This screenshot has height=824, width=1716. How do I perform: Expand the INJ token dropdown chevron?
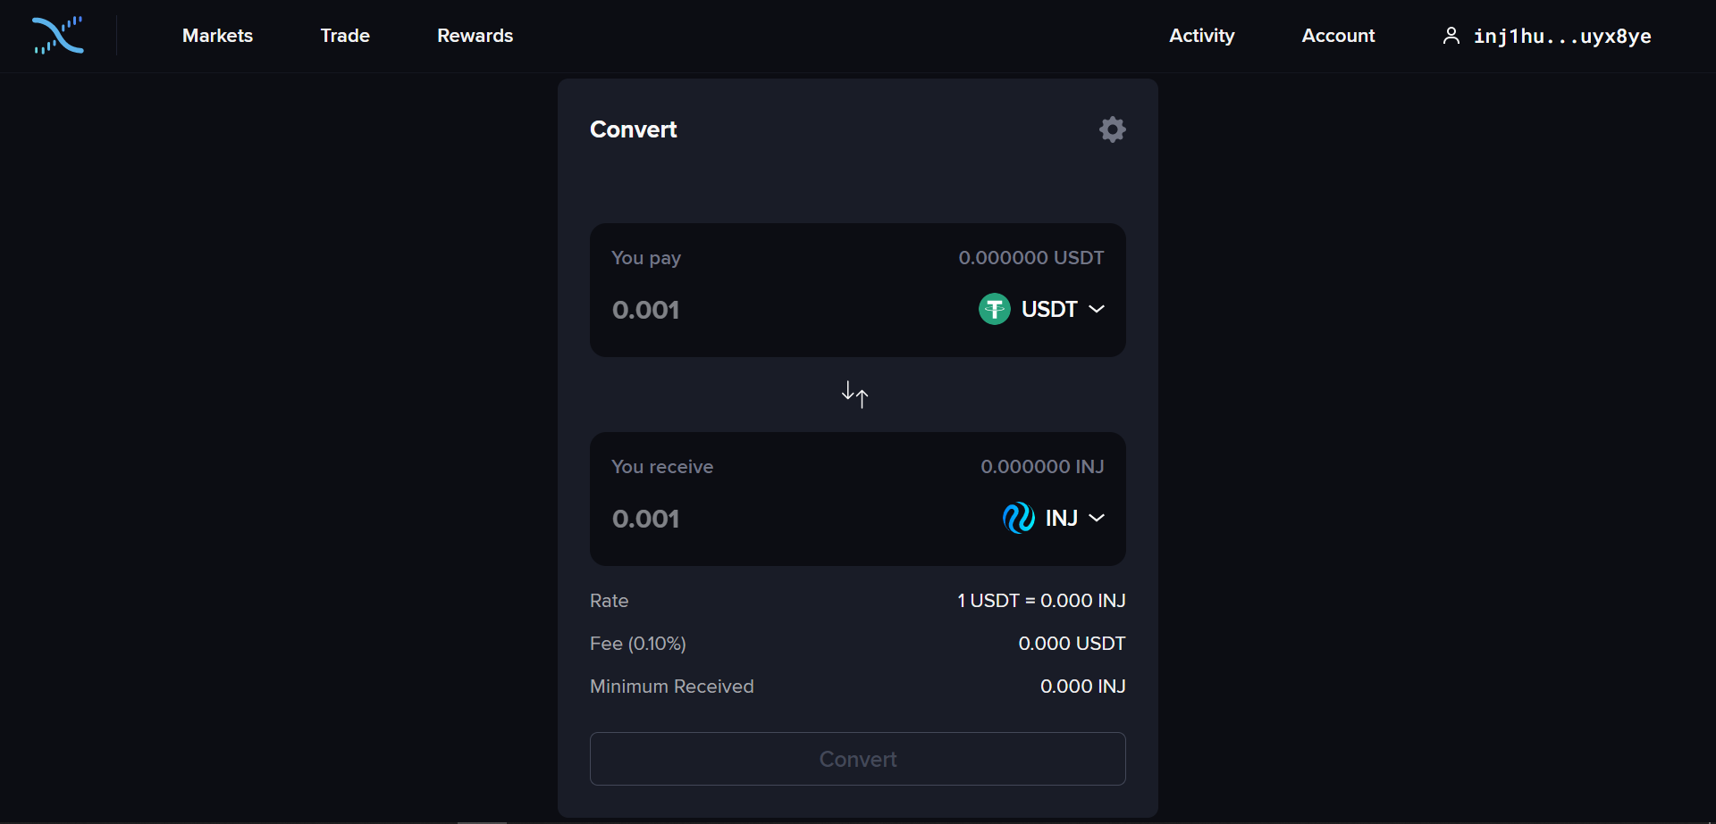click(1097, 518)
